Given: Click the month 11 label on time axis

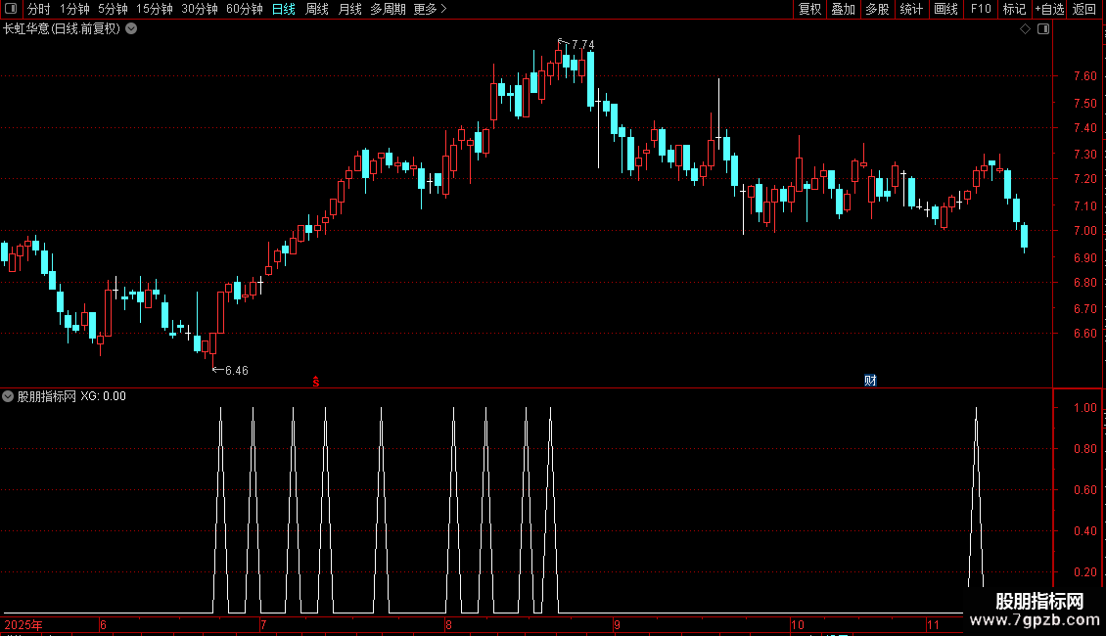Looking at the screenshot, I should 933,624.
